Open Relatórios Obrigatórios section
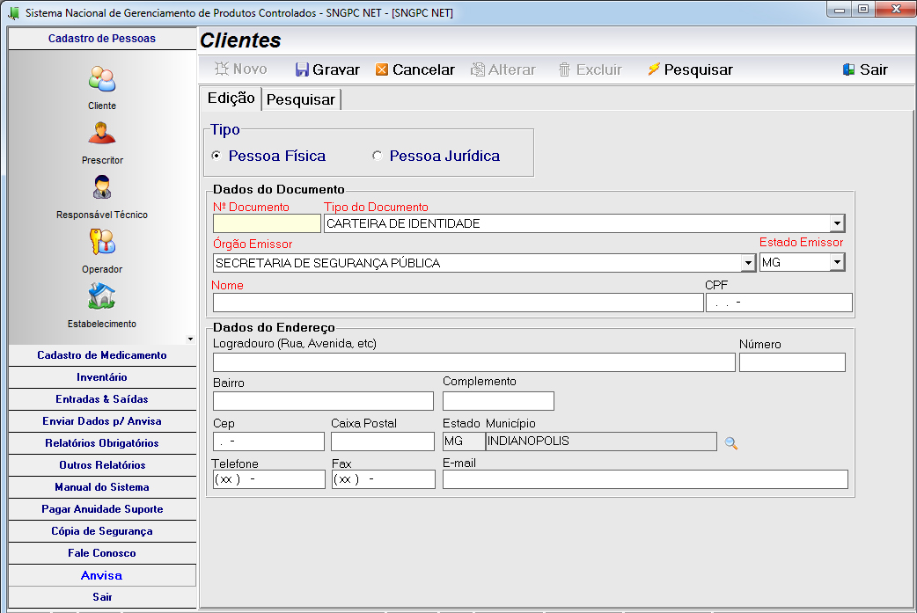The height and width of the screenshot is (613, 917). coord(102,443)
